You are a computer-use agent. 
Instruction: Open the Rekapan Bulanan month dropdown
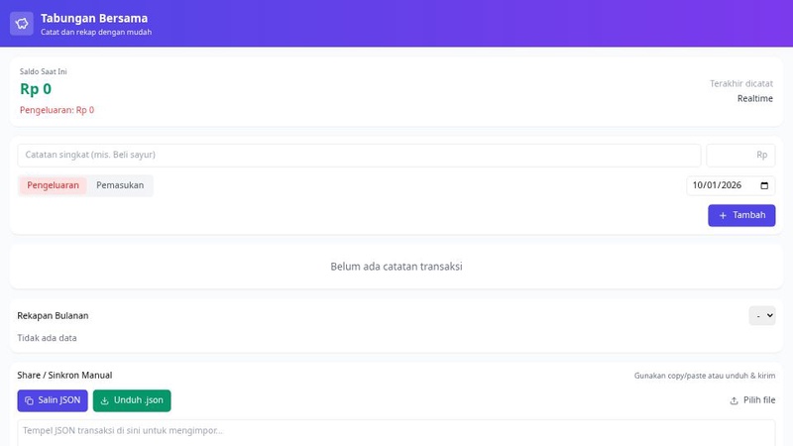[x=762, y=315]
